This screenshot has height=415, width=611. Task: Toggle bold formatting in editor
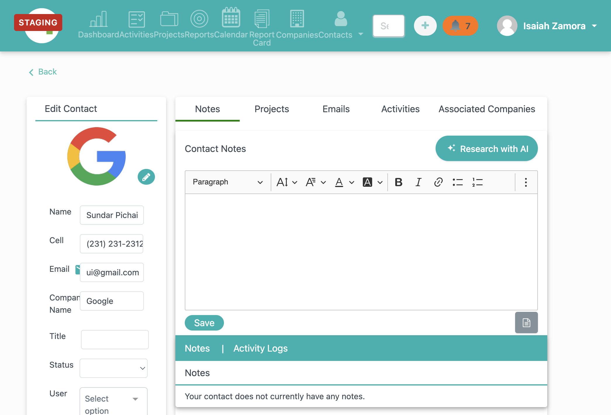pos(398,182)
